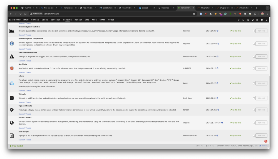Check the Dynamix System Statistics checkbox
Image resolution: width=278 pixels, height=159 pixels.
pos(254,31)
